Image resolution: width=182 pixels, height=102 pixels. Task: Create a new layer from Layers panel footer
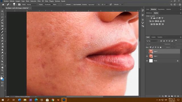tap(175, 96)
